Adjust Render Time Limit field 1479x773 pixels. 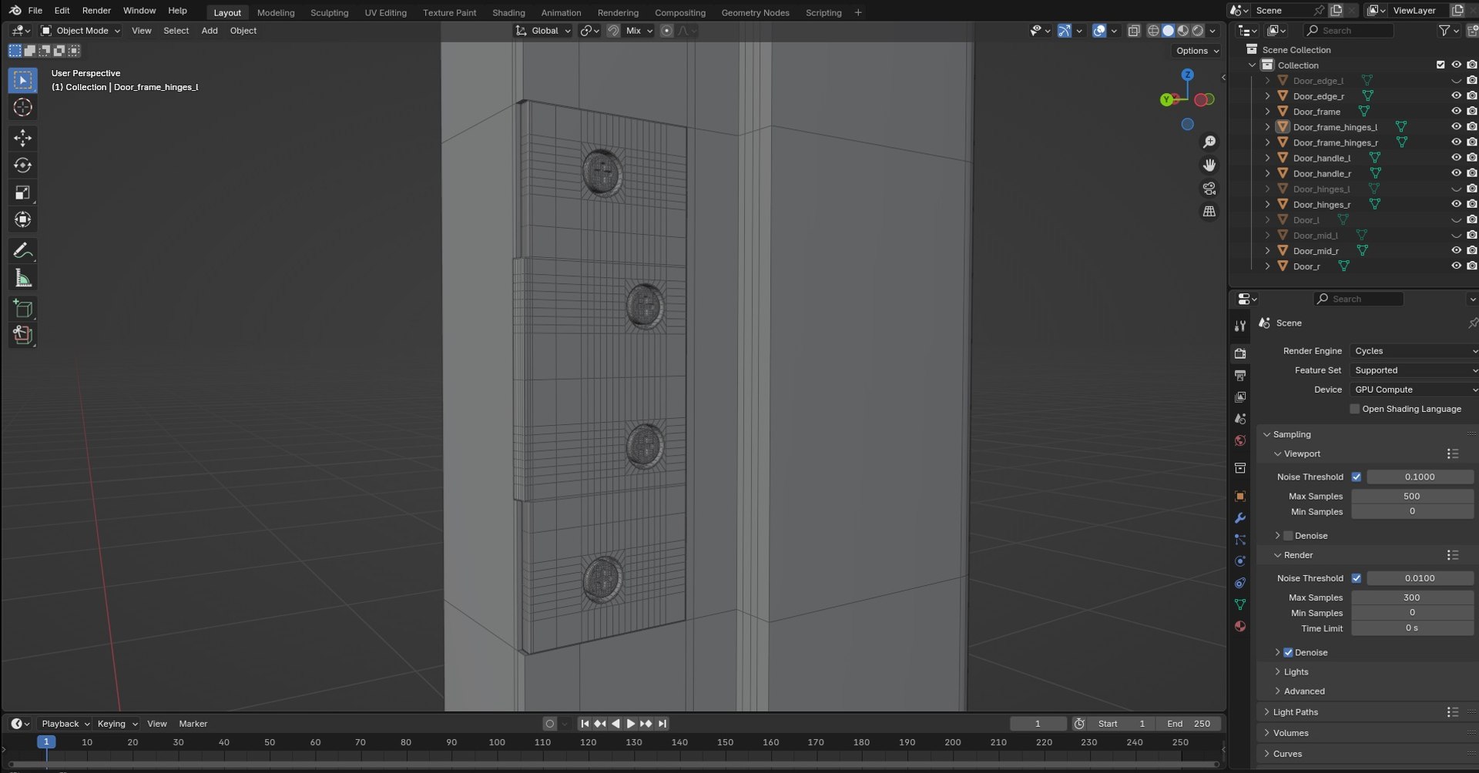tap(1412, 628)
